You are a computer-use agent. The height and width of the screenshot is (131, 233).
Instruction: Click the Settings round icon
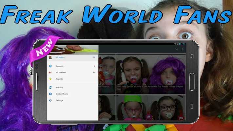pos(50,100)
